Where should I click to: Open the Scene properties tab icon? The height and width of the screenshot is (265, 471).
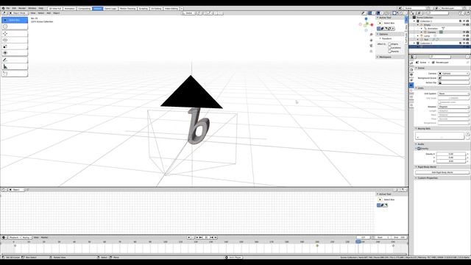[x=411, y=85]
